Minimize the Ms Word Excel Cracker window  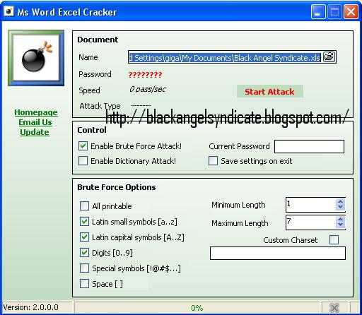tap(318, 11)
